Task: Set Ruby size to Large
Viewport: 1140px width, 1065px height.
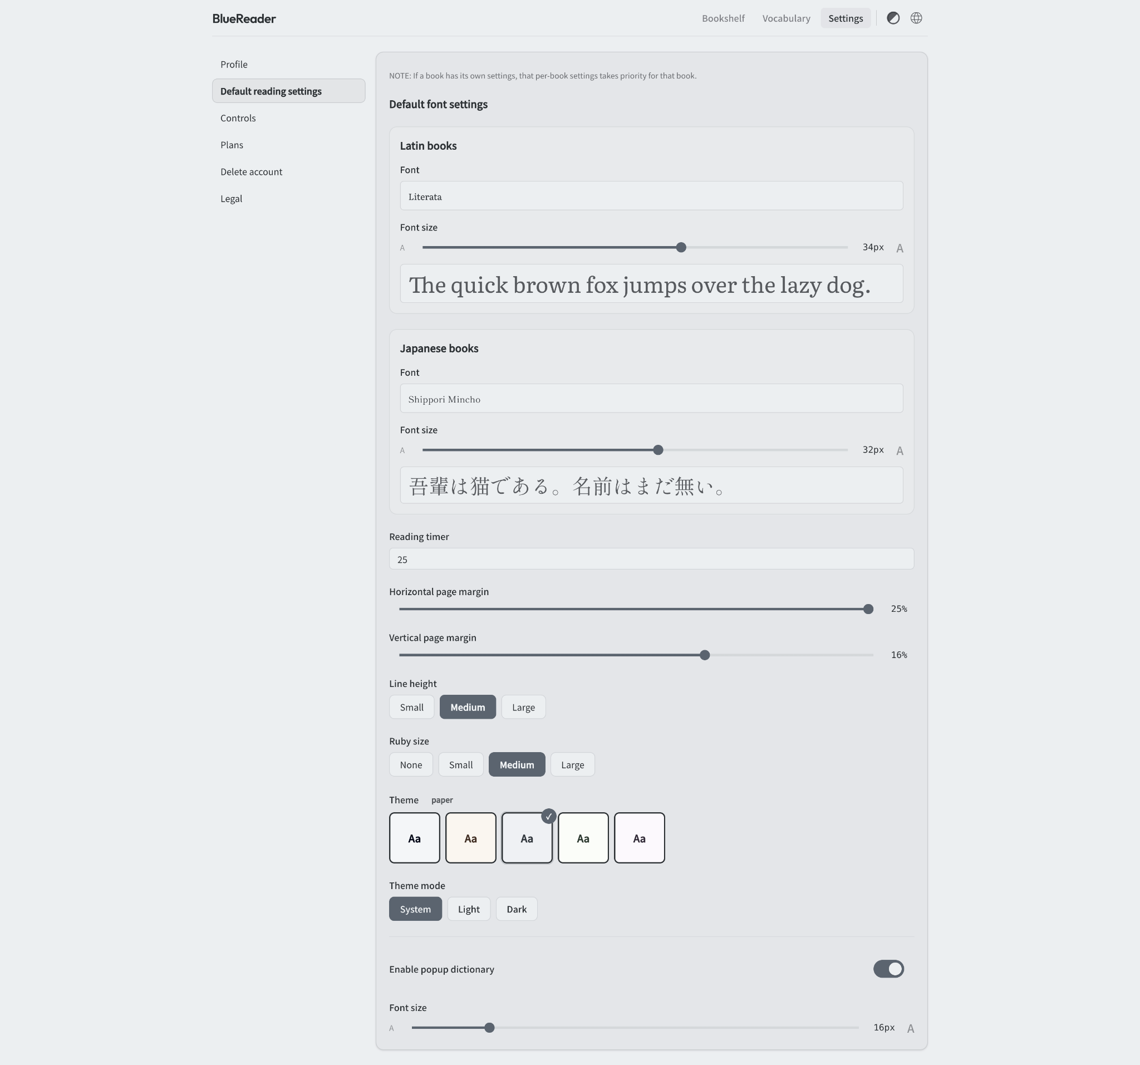Action: 572,764
